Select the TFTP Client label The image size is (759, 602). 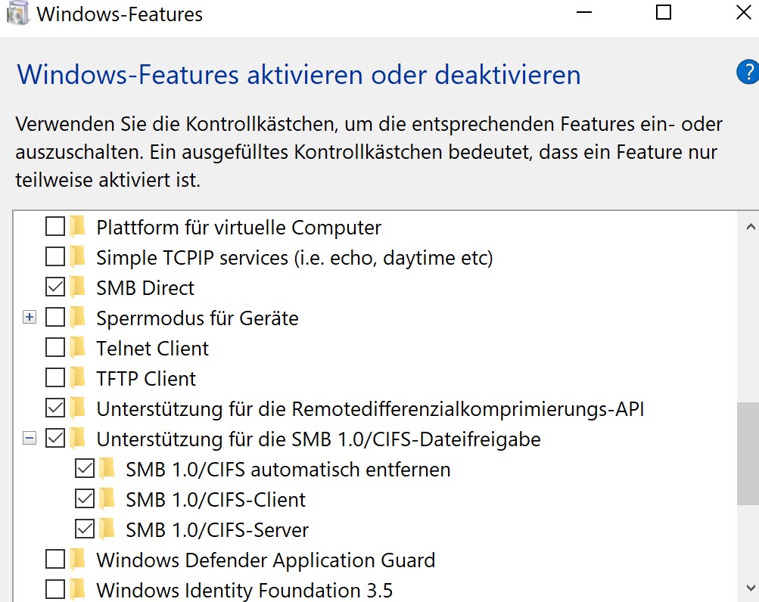point(146,378)
